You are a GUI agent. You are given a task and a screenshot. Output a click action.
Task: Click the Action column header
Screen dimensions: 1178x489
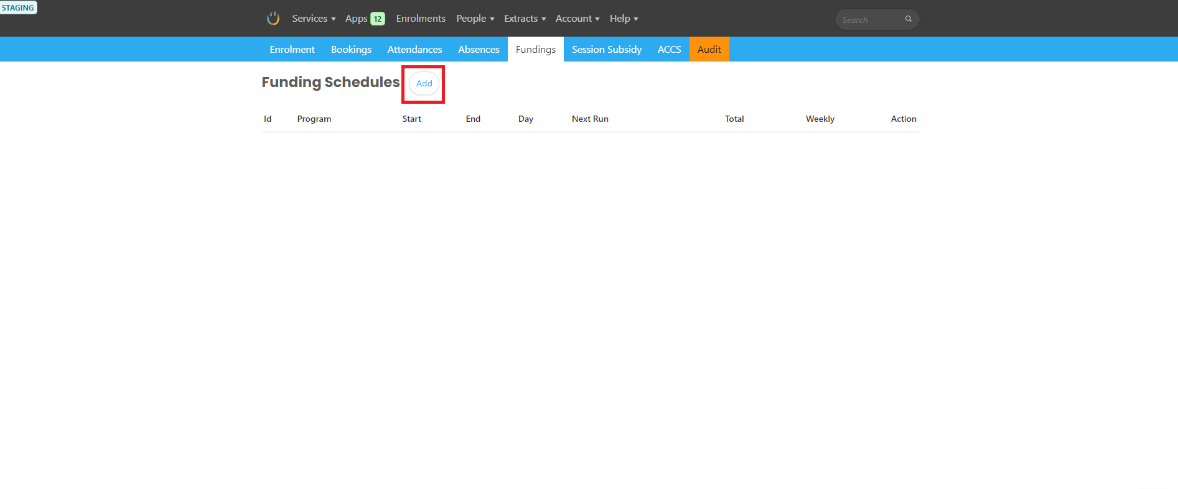[904, 119]
